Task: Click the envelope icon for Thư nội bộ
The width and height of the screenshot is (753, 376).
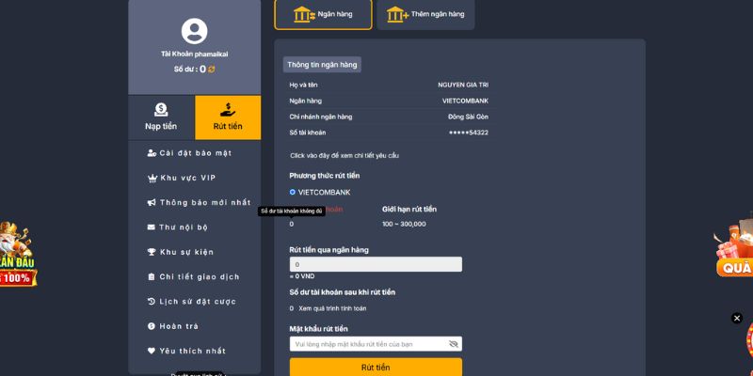Action: pos(152,227)
